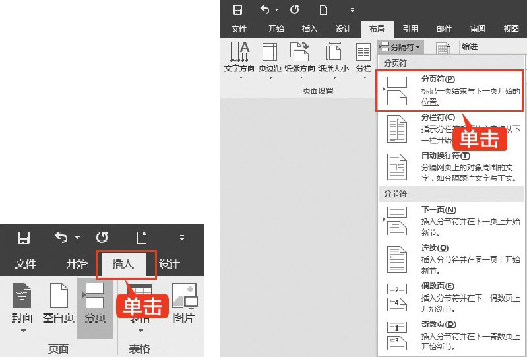Open the Margins (页边距) tool
Viewport: 527px width, 357px height.
pyautogui.click(x=270, y=59)
